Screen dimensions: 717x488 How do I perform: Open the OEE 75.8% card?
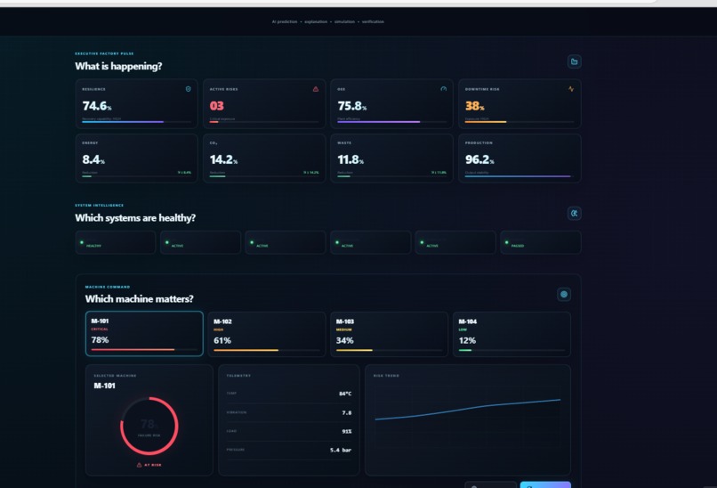(392, 104)
